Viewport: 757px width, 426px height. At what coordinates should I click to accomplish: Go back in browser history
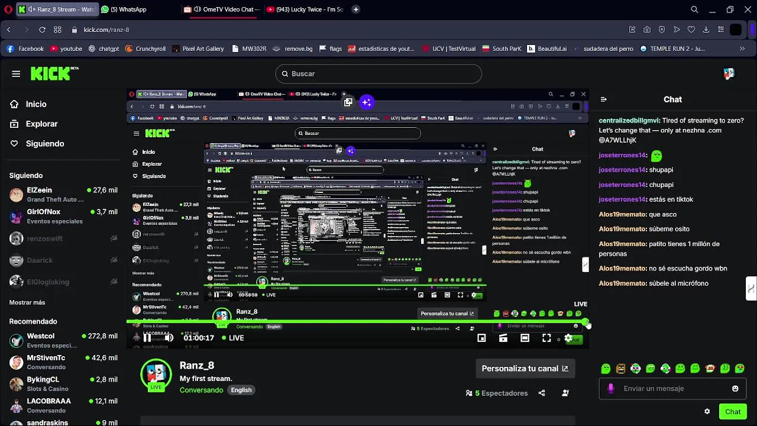9,30
